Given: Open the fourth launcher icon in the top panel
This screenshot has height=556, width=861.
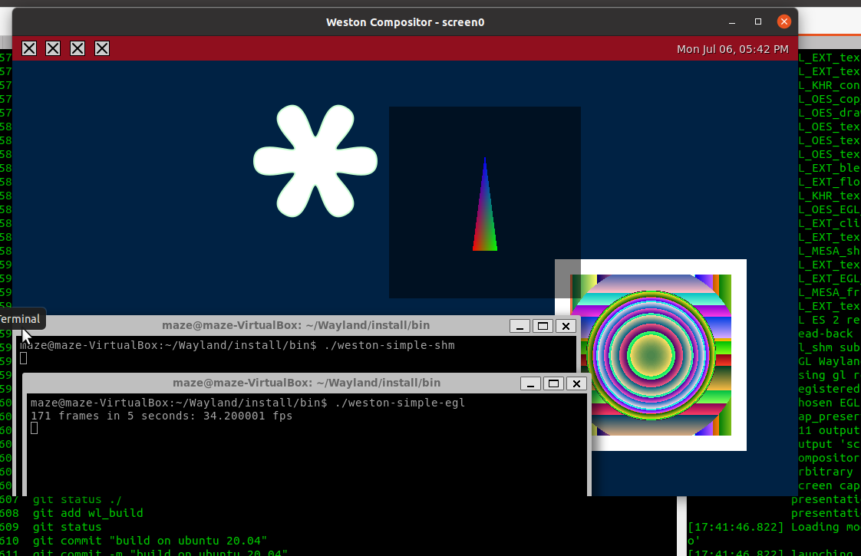Looking at the screenshot, I should pos(101,48).
